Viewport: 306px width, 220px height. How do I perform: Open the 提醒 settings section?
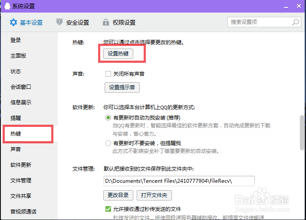(16, 118)
